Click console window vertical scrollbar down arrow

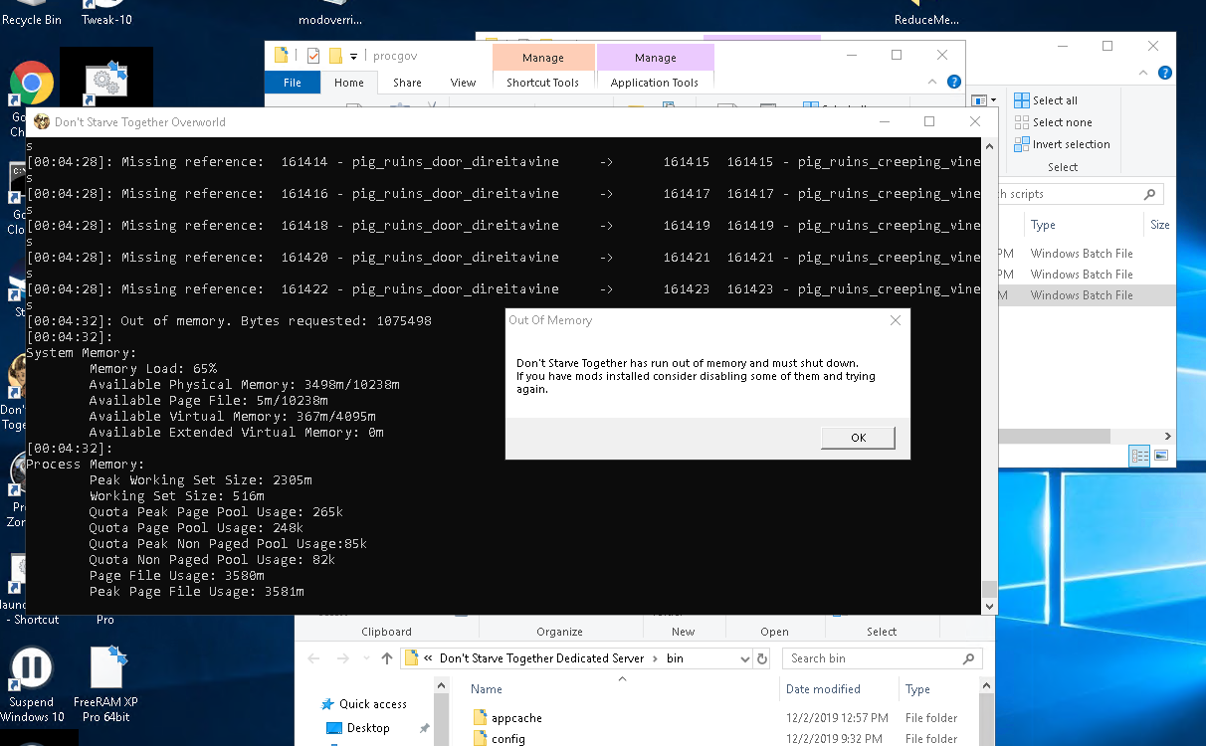coord(988,606)
